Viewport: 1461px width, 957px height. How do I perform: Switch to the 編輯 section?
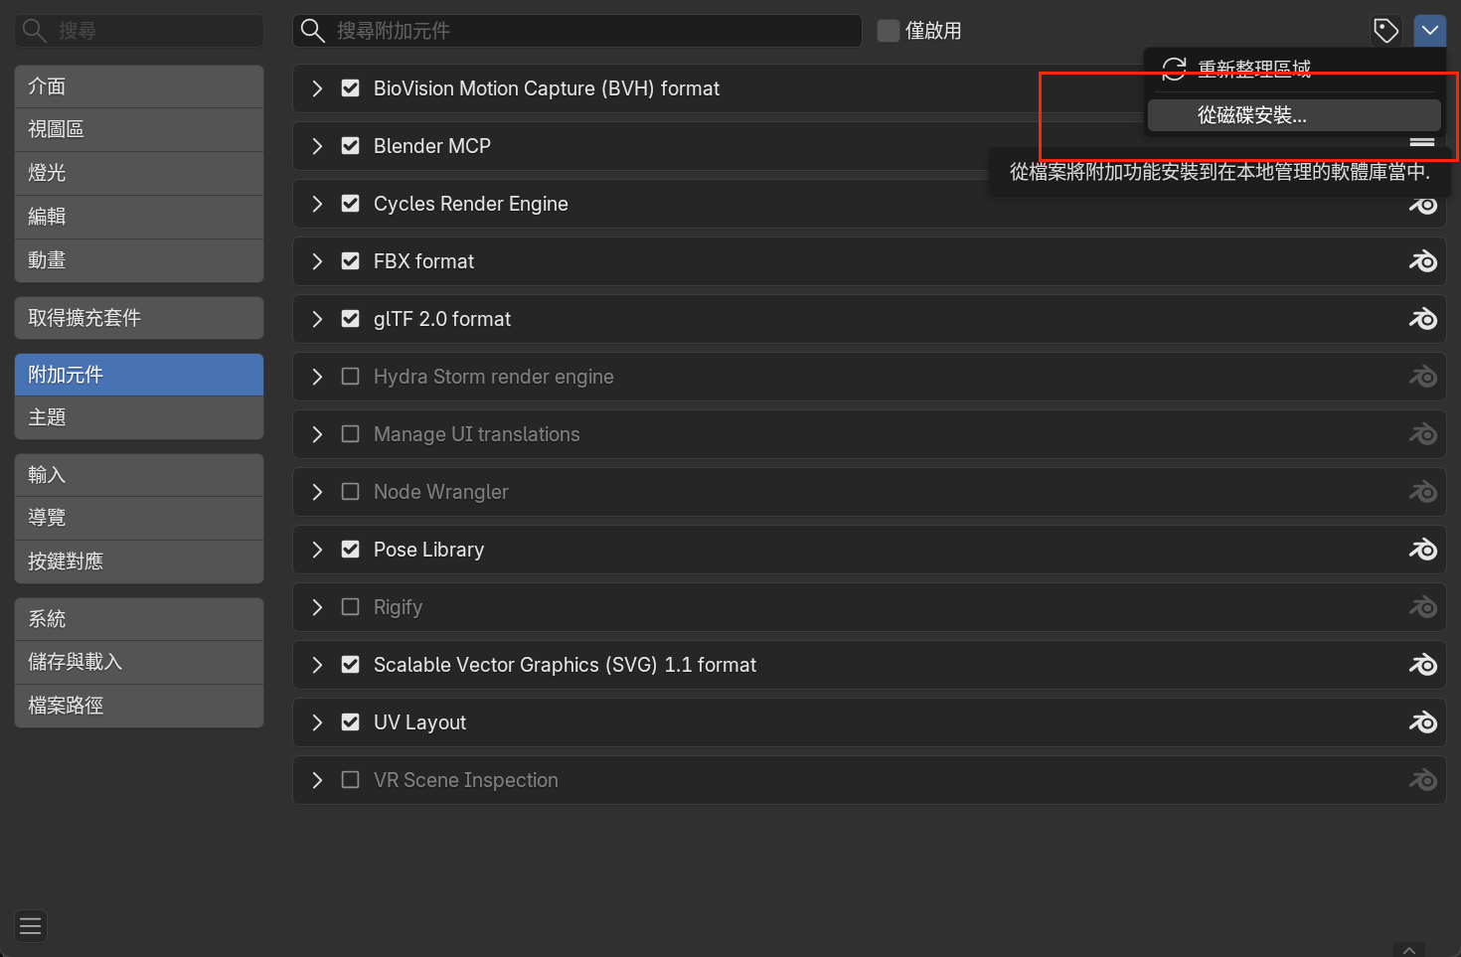click(x=139, y=217)
